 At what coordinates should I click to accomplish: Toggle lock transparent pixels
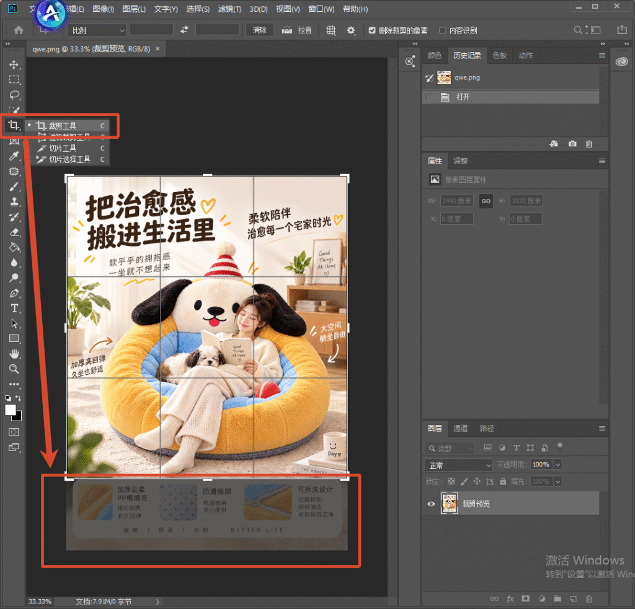451,481
